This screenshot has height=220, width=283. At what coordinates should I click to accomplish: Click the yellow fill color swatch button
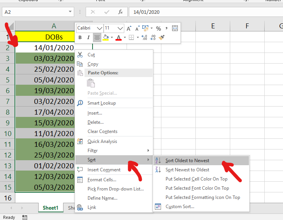[106, 38]
